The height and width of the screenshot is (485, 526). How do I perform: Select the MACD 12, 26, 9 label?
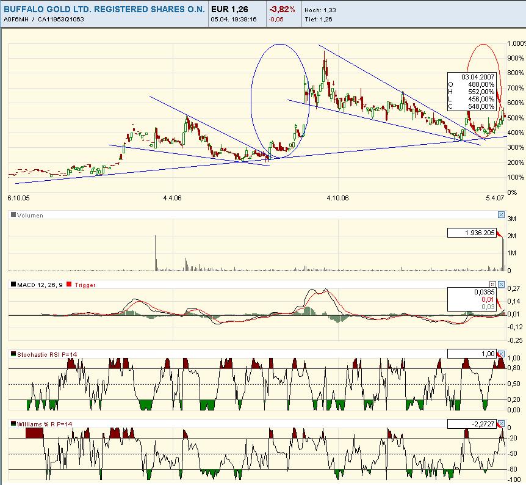click(x=40, y=285)
